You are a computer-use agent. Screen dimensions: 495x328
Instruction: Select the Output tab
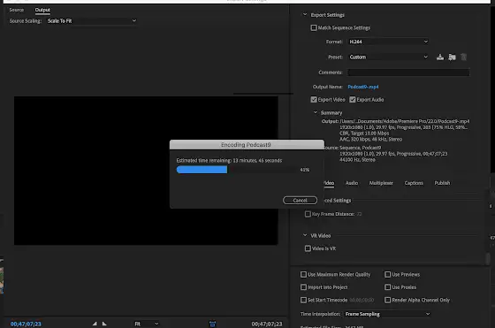click(x=42, y=10)
